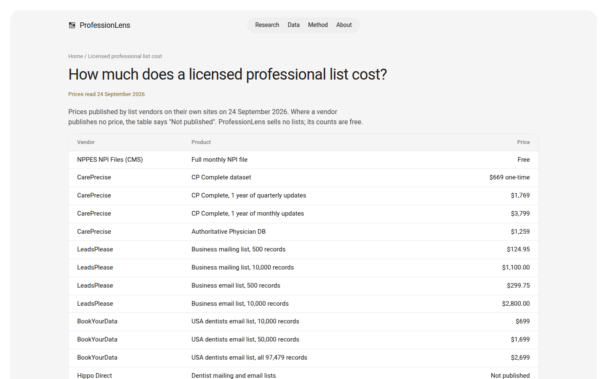Click the page title heading

tap(228, 74)
